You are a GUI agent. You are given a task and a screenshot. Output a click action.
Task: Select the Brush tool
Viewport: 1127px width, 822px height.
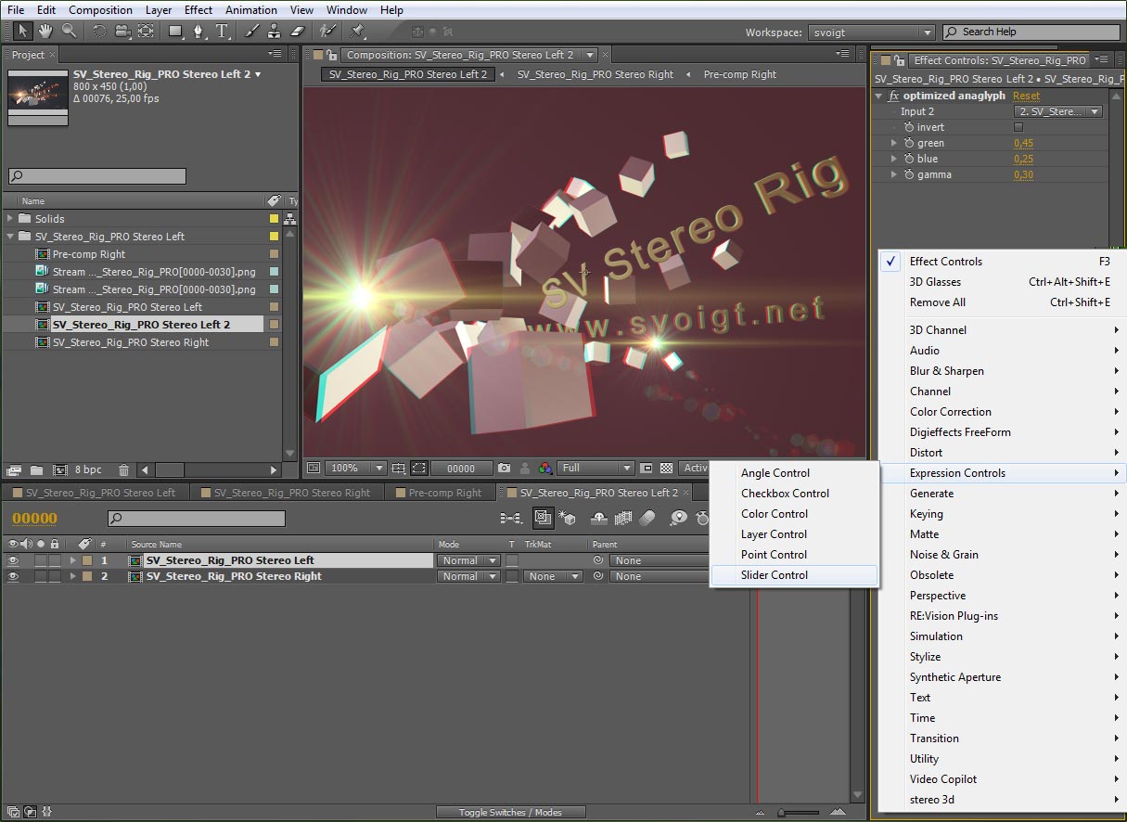[x=251, y=31]
